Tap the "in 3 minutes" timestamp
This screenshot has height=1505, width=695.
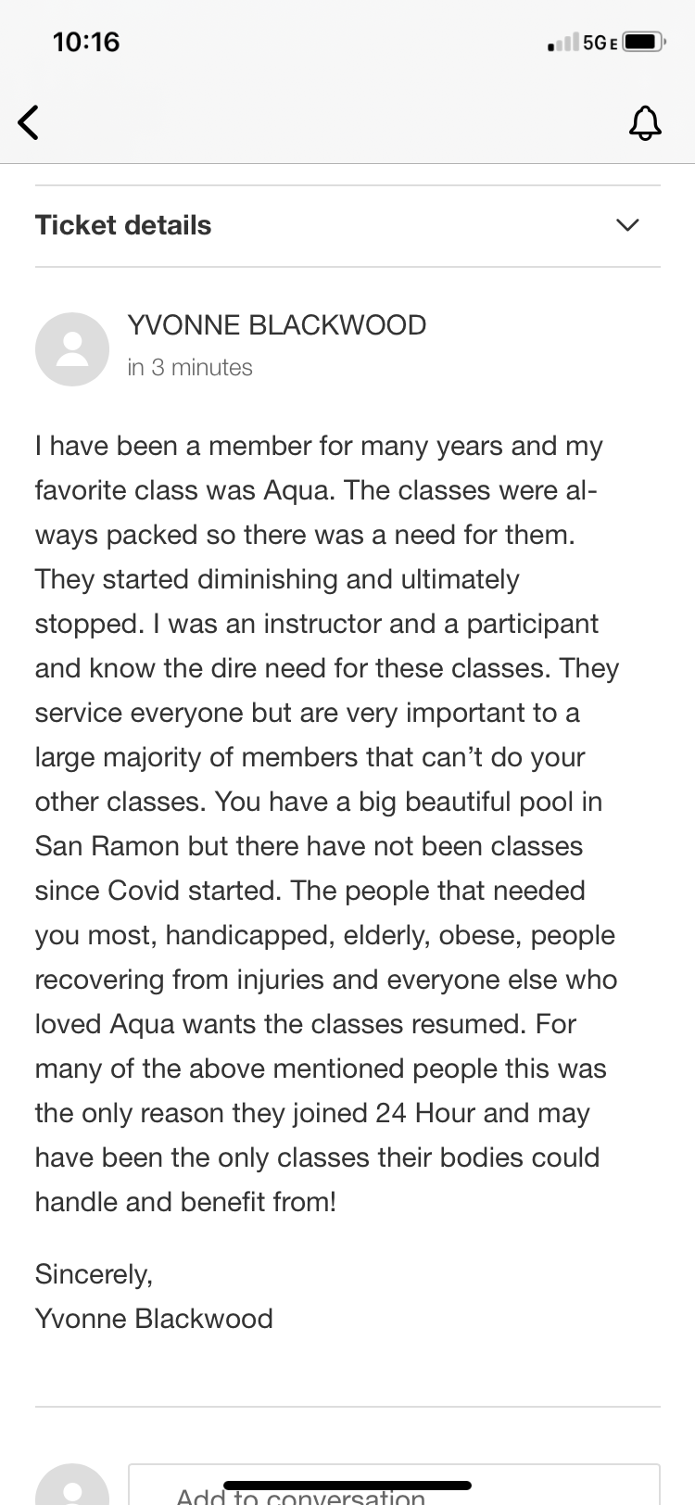pos(190,368)
